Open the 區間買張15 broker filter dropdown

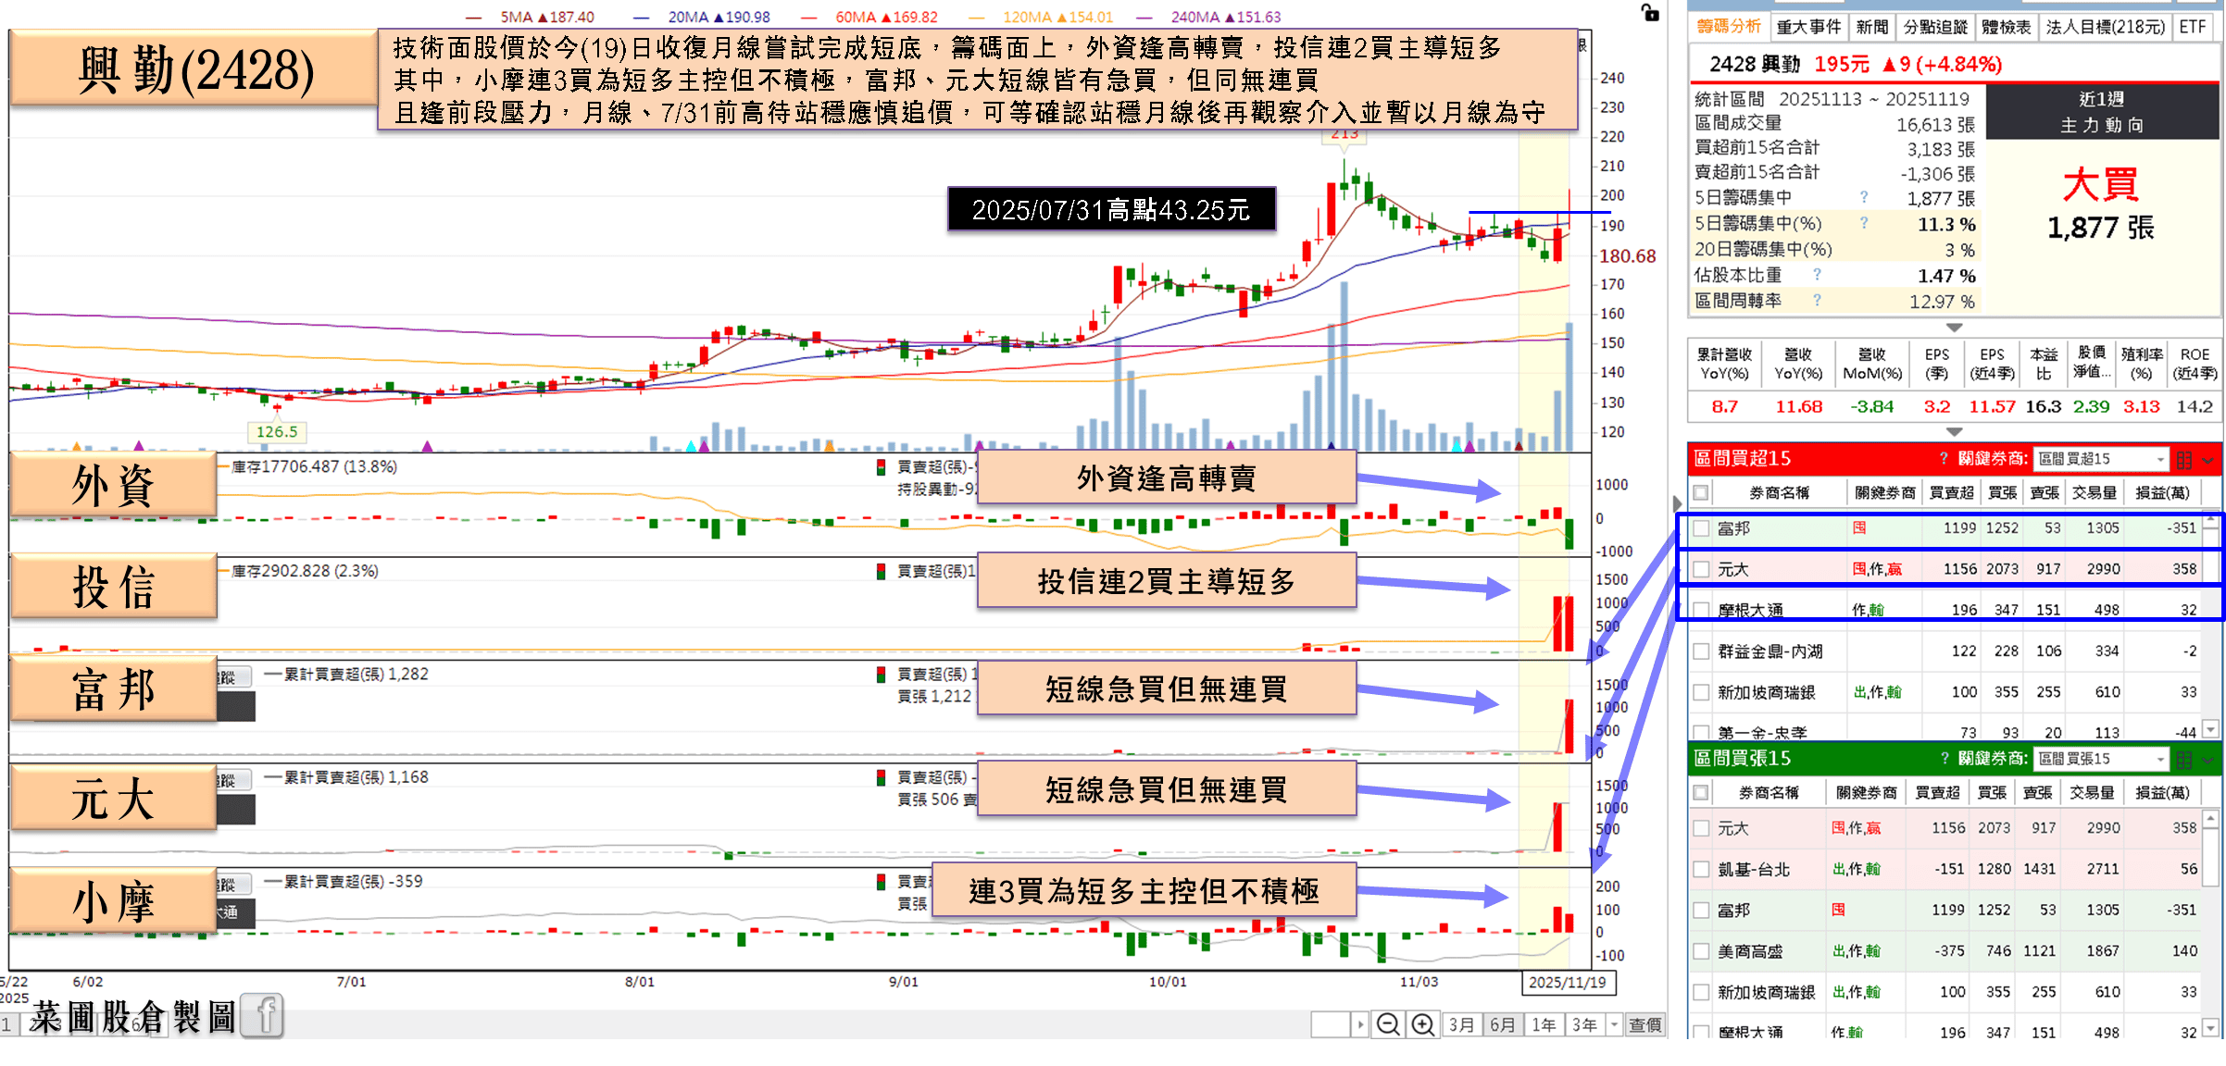point(2160,760)
